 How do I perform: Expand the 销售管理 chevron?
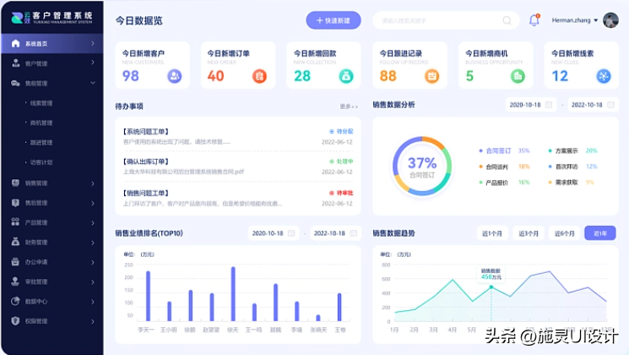click(93, 183)
